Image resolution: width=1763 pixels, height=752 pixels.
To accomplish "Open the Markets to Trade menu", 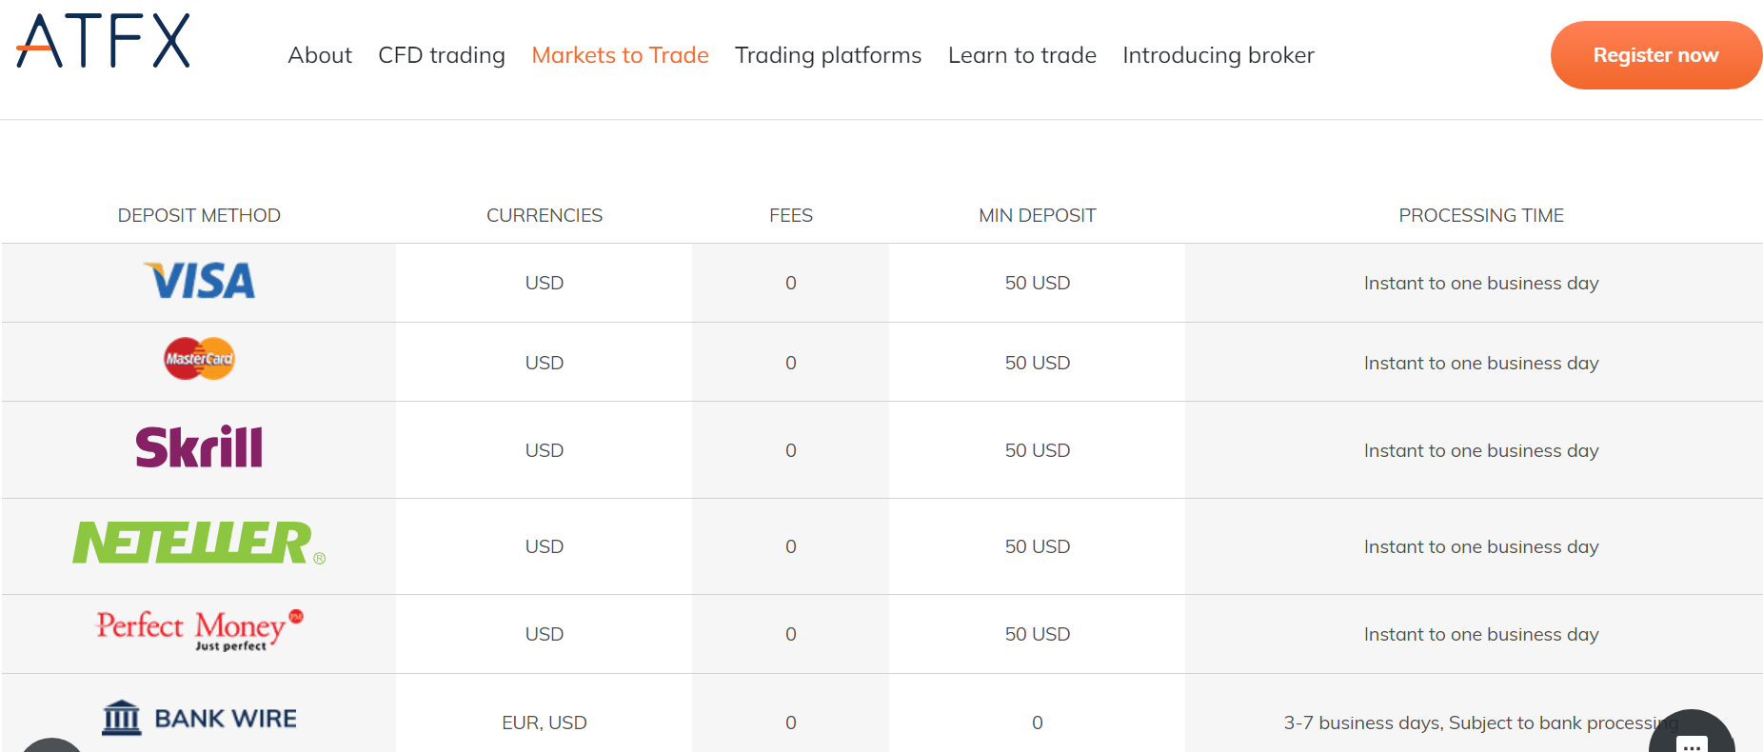I will click(620, 55).
